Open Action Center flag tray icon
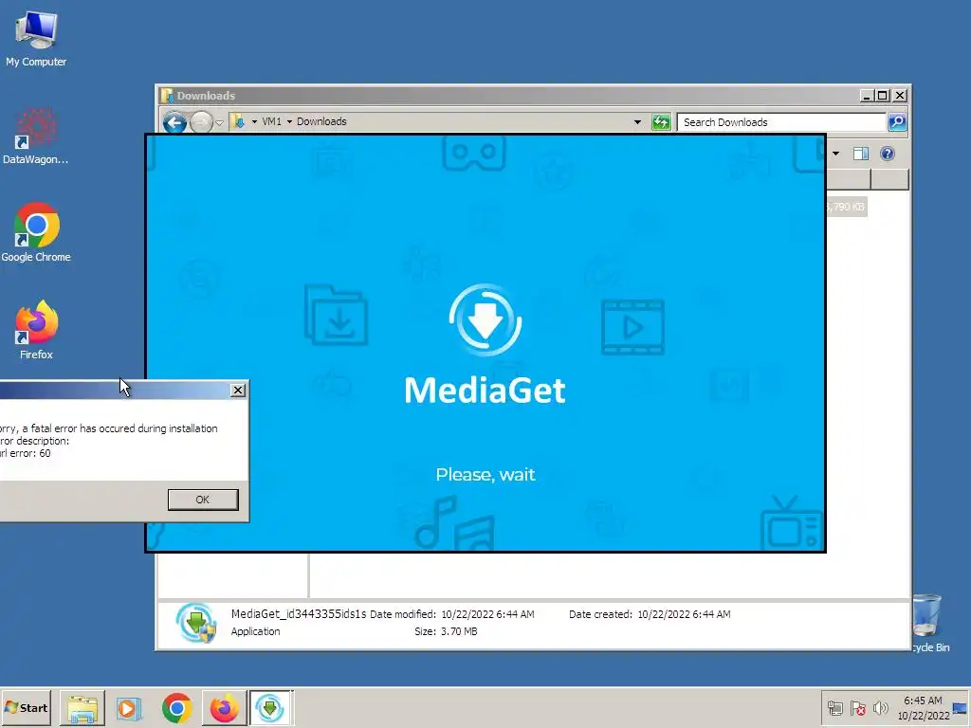Screen dimensions: 971x728 pyautogui.click(x=858, y=707)
